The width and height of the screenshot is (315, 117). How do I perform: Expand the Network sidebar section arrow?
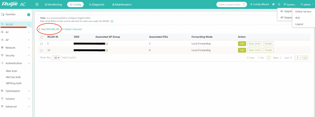pos(29,48)
